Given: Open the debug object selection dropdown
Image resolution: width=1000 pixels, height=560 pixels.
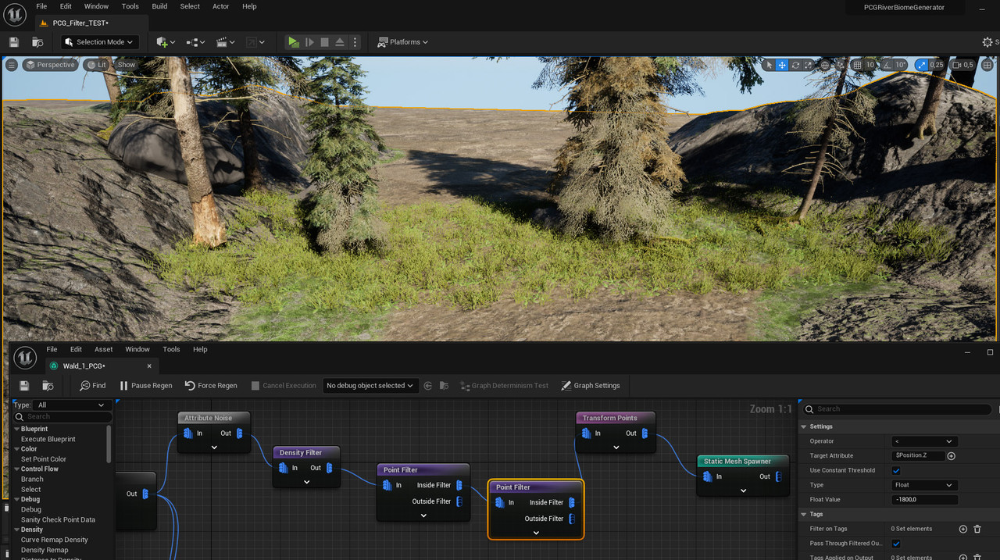Looking at the screenshot, I should [x=370, y=386].
